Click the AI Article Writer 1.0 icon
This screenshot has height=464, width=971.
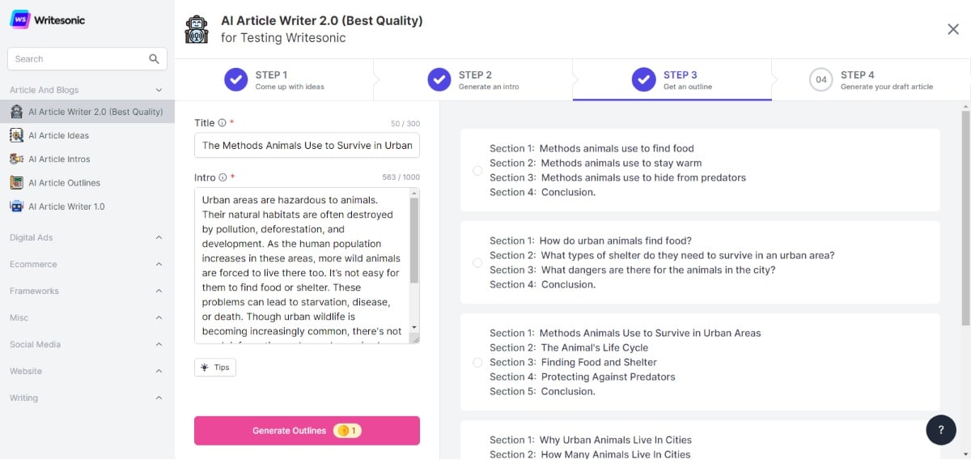[16, 206]
